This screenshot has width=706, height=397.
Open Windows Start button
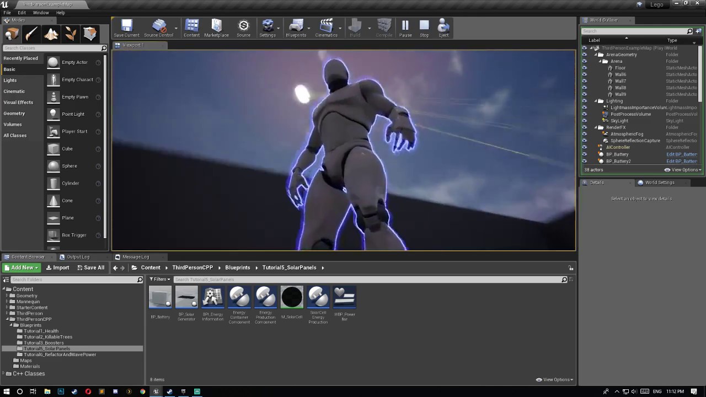[7, 391]
